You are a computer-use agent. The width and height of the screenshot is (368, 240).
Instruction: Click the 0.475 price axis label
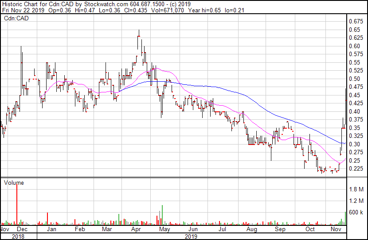356,87
